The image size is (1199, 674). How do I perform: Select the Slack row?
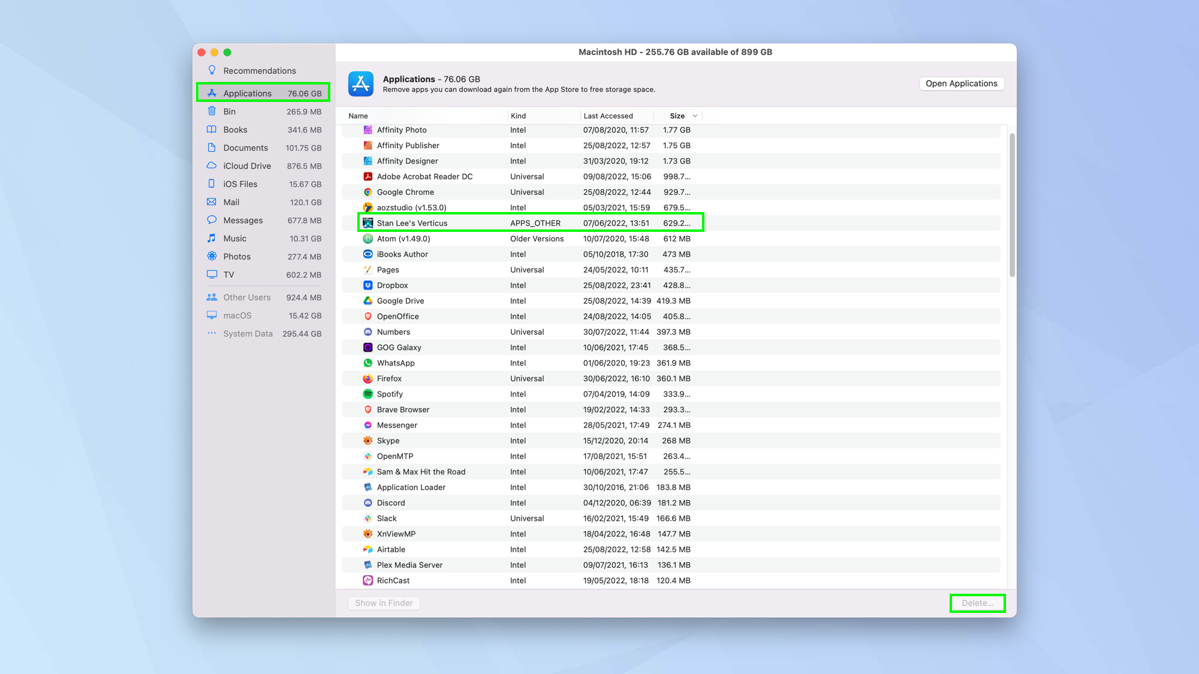point(671,518)
